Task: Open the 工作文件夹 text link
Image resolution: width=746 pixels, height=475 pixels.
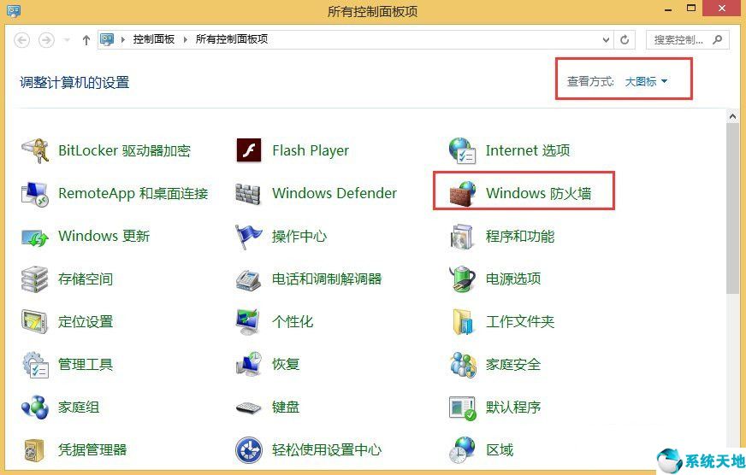Action: coord(520,321)
